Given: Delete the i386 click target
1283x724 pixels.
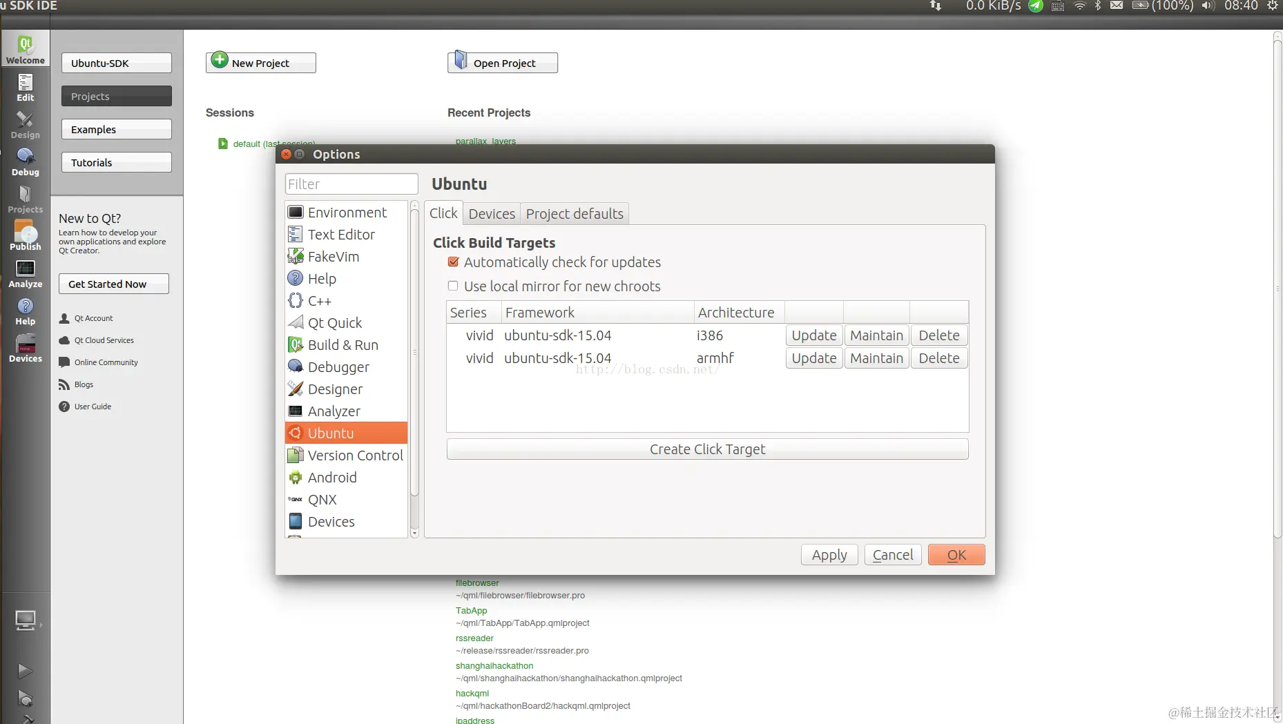Looking at the screenshot, I should click(939, 335).
